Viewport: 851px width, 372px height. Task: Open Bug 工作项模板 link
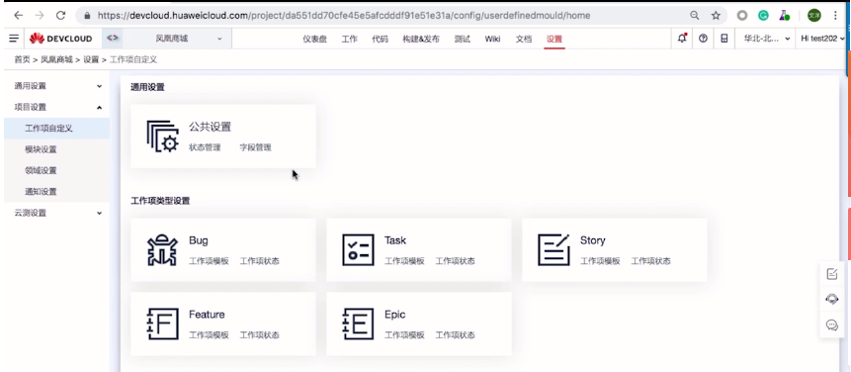point(209,261)
